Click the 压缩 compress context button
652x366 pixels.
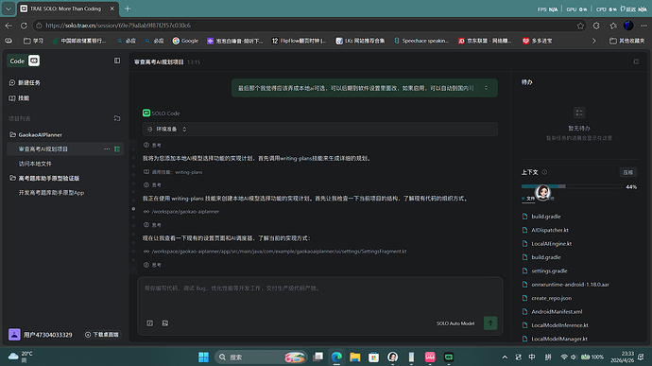pyautogui.click(x=627, y=172)
